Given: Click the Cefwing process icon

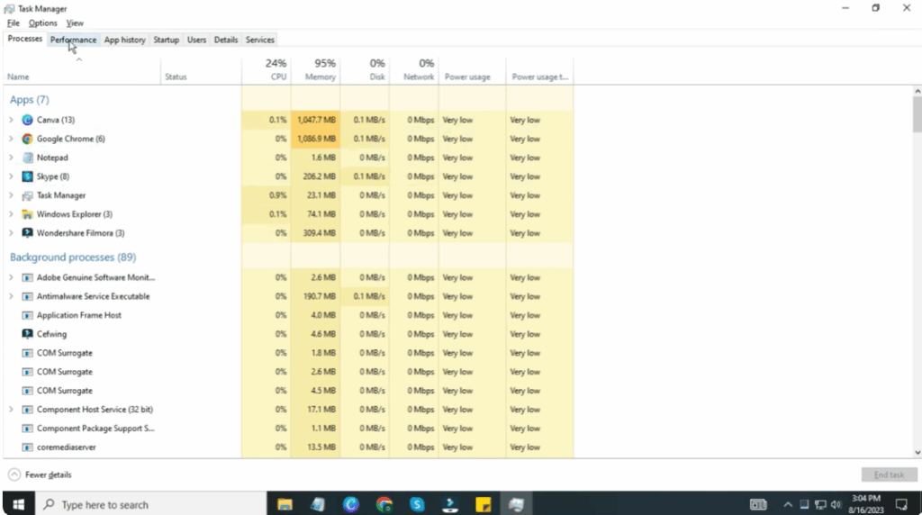Looking at the screenshot, I should (x=27, y=334).
